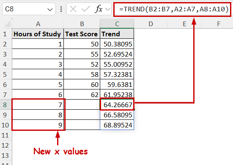Select Hours of Study cell with value 8
This screenshot has width=233, height=165.
coord(38,115)
